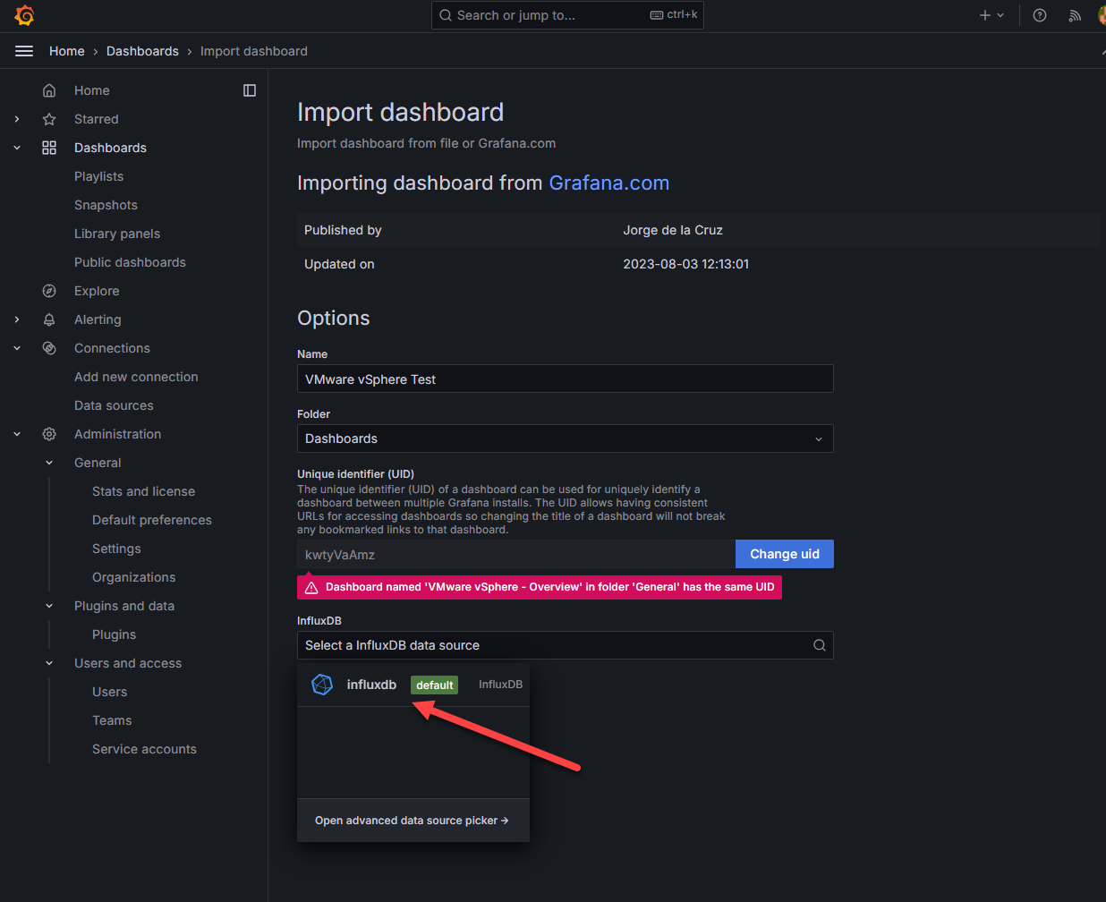The width and height of the screenshot is (1106, 902).
Task: Expand the Starred section chevron
Action: [x=17, y=119]
